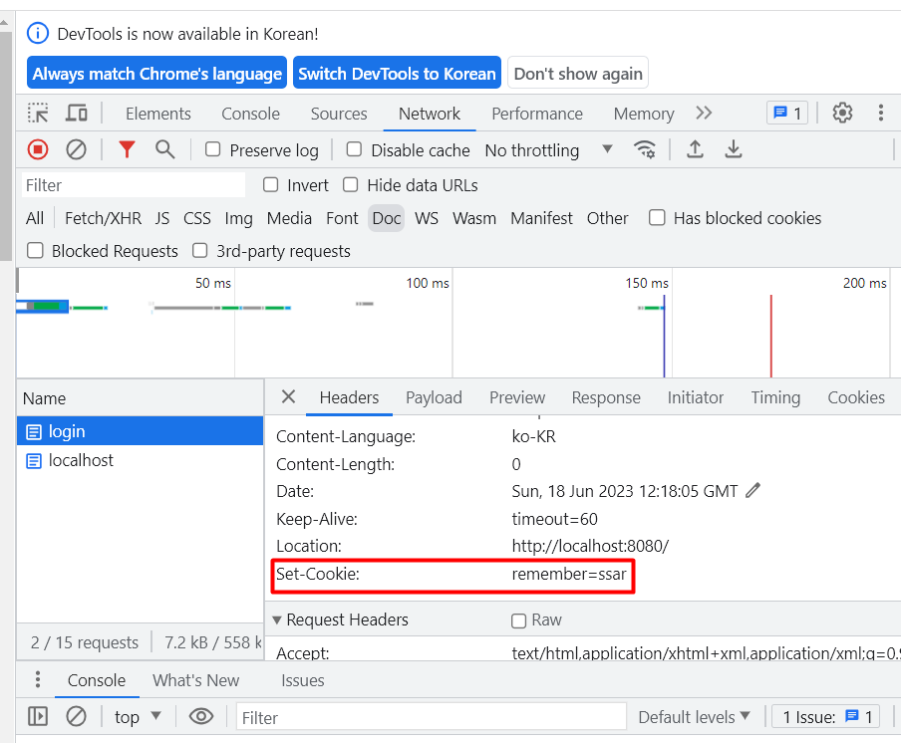Select the login request
The height and width of the screenshot is (743, 901).
coord(141,431)
